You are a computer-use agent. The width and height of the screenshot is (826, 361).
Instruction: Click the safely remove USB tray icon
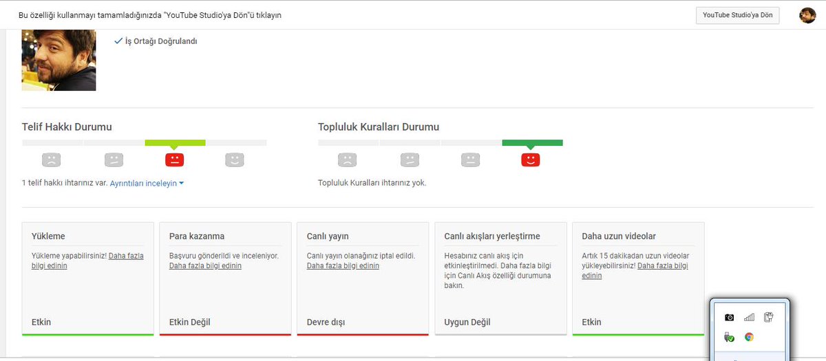pyautogui.click(x=730, y=337)
